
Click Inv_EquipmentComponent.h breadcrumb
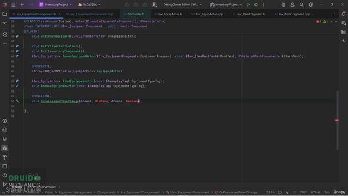click(x=141, y=192)
